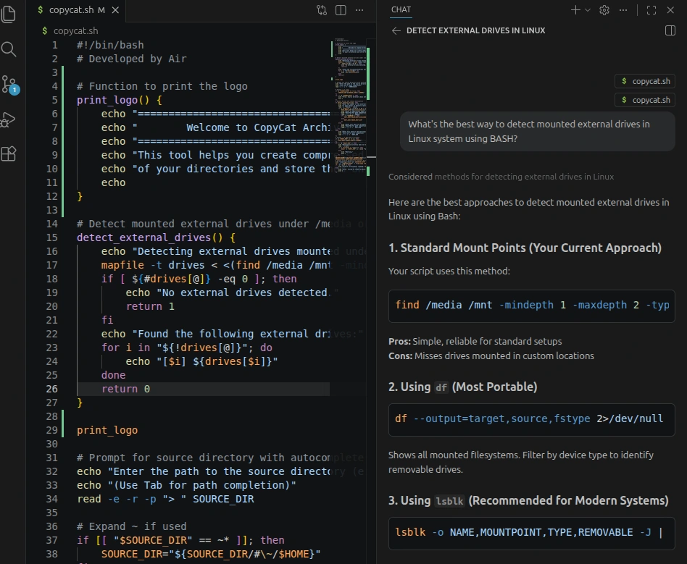Open chat settings gear icon
Image resolution: width=687 pixels, height=564 pixels.
(604, 10)
